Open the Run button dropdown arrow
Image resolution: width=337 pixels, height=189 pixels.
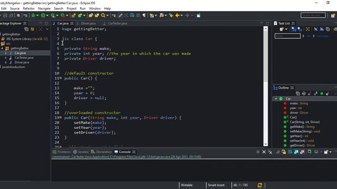[47, 15]
